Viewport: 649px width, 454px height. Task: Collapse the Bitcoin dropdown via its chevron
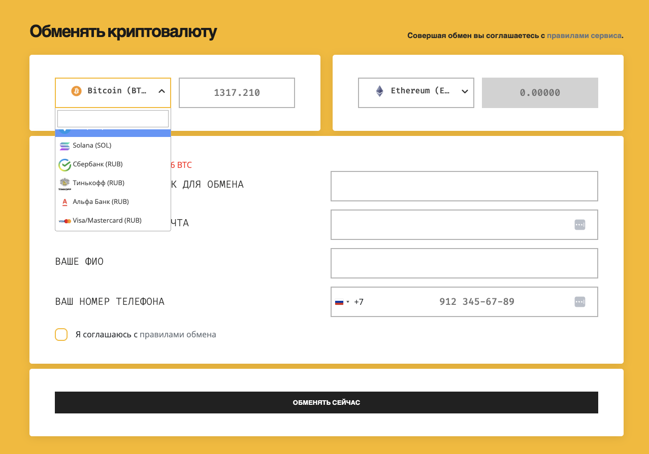pos(161,91)
